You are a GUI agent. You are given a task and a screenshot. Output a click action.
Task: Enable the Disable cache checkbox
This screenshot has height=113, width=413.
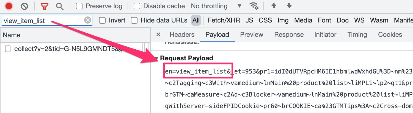coord(137,6)
